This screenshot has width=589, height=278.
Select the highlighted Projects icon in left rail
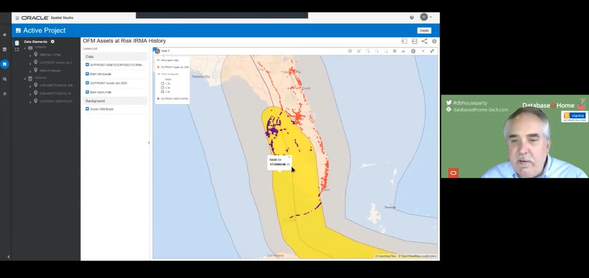coord(5,64)
